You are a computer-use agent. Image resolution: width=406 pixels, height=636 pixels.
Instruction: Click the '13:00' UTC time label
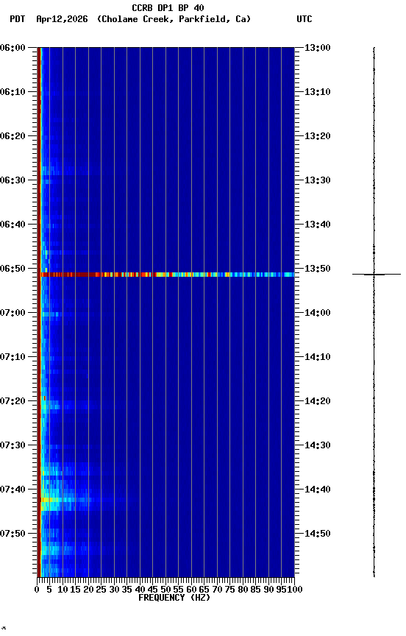318,47
